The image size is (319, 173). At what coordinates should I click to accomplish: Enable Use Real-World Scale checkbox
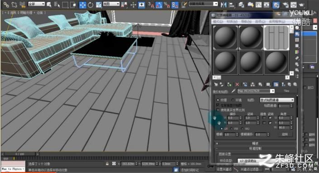[218, 110]
